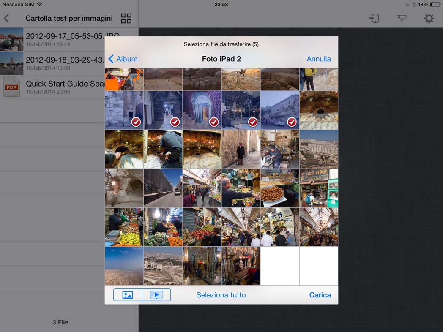The width and height of the screenshot is (443, 332).
Task: Deselect the checked stone wall photo
Action: 124,110
